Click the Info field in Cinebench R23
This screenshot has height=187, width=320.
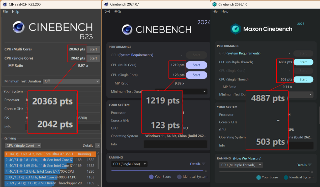(x=63, y=127)
